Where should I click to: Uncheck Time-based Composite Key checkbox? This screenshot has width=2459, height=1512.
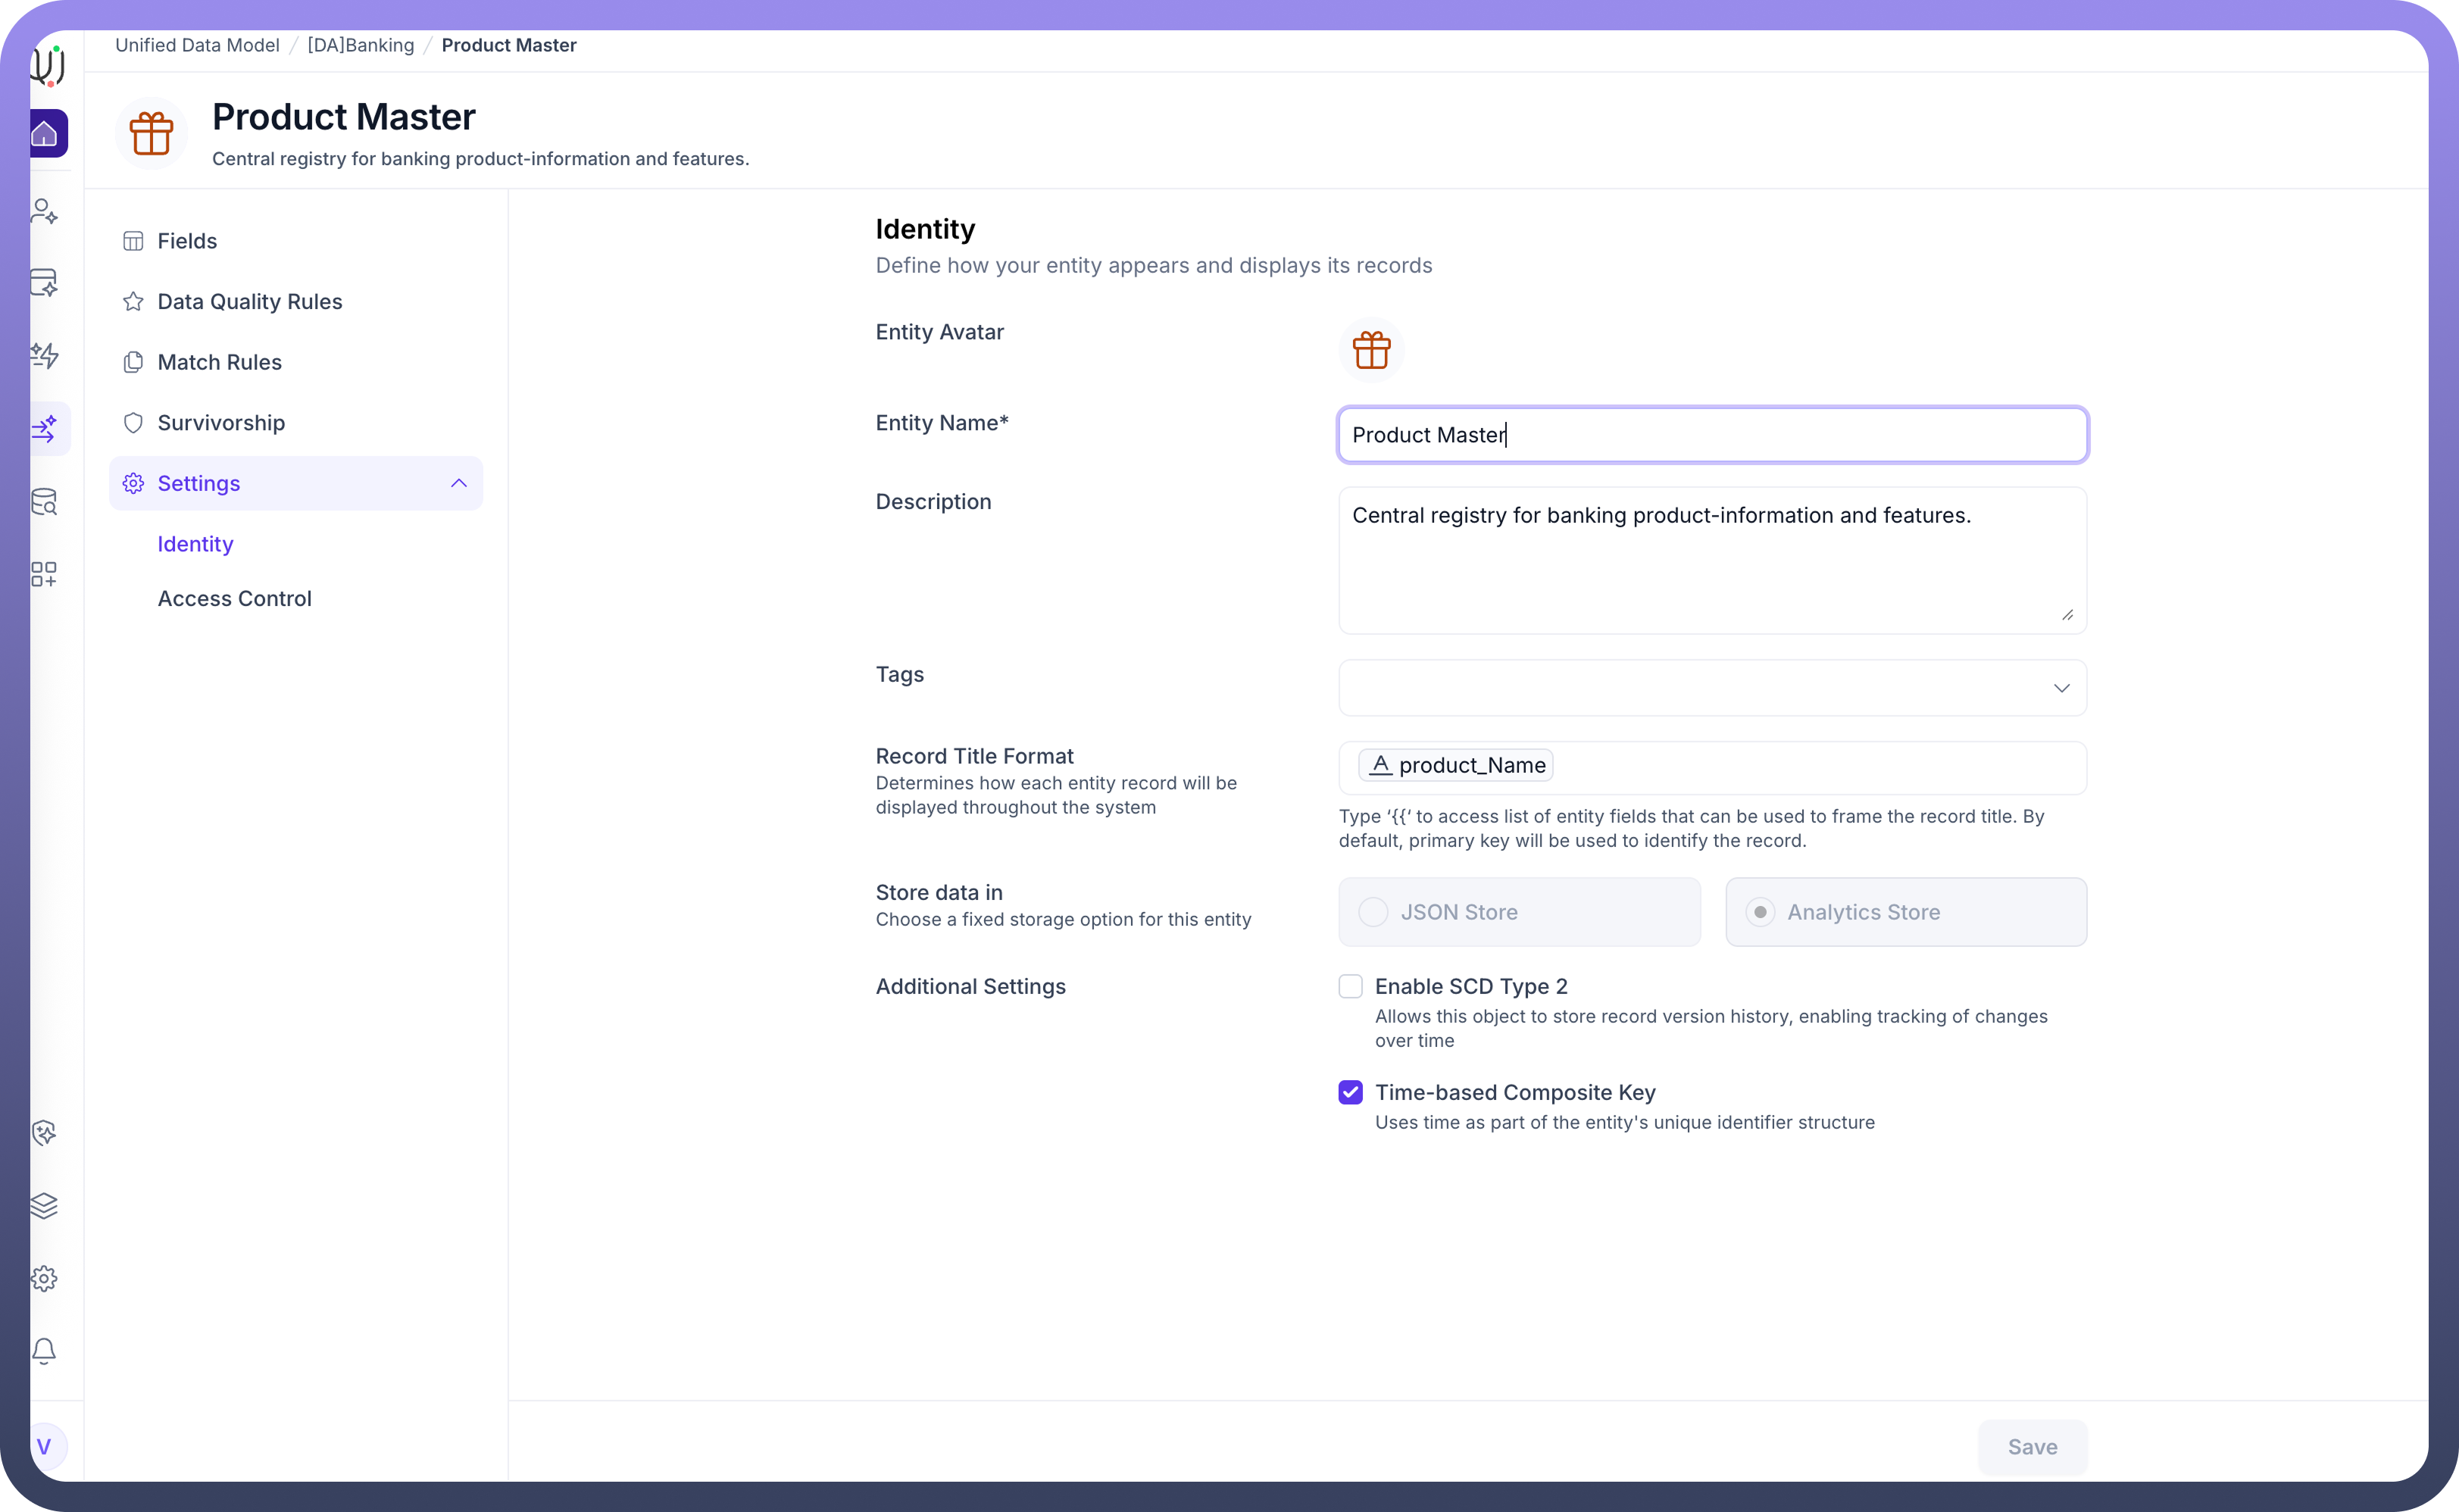click(1350, 1092)
